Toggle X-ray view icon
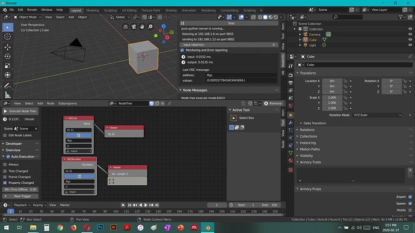This screenshot has width=415, height=233. coord(253,17)
